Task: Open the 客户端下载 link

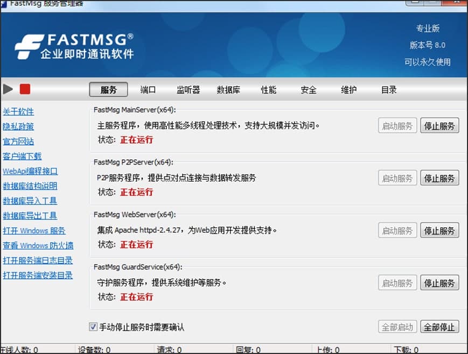Action: coord(22,156)
